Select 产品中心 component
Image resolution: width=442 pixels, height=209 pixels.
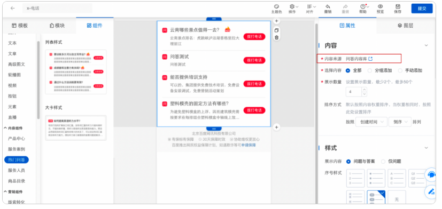pyautogui.click(x=17, y=139)
